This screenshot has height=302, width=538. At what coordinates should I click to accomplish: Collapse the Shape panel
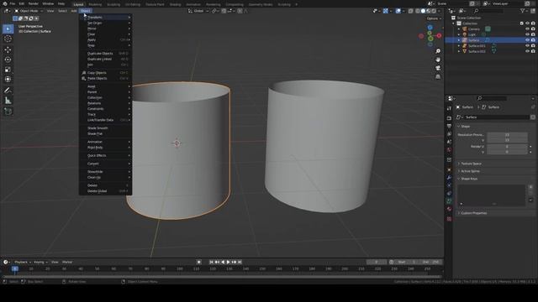(x=465, y=127)
